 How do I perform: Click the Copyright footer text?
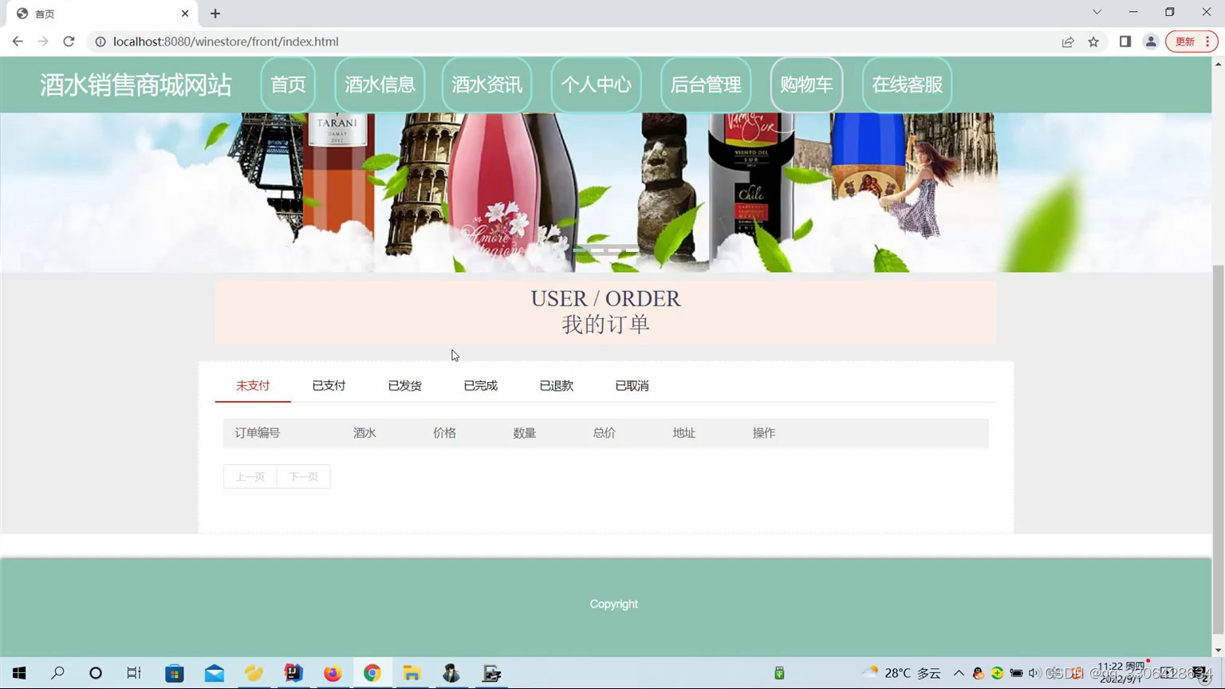[x=613, y=604]
